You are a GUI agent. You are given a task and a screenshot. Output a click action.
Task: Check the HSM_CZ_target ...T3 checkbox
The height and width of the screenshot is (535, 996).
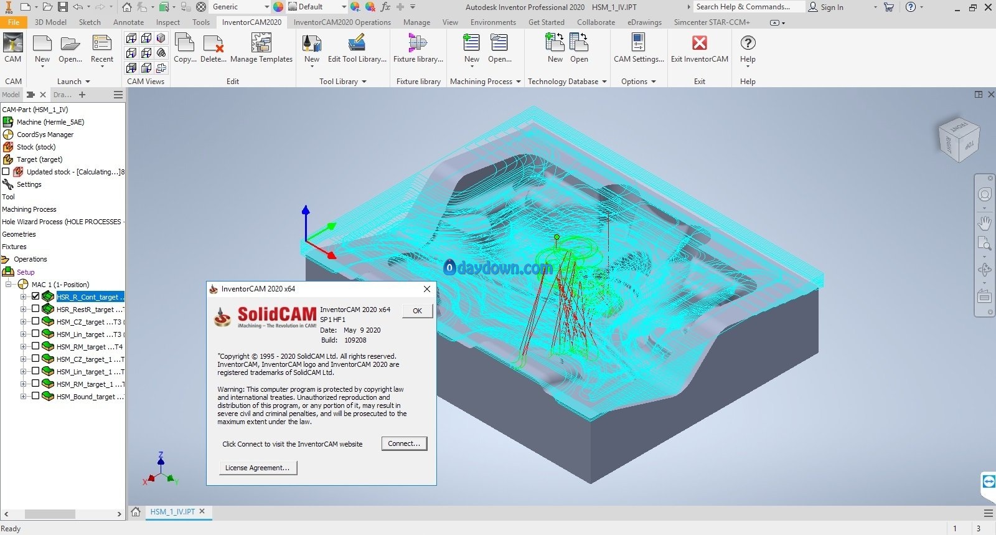(35, 321)
